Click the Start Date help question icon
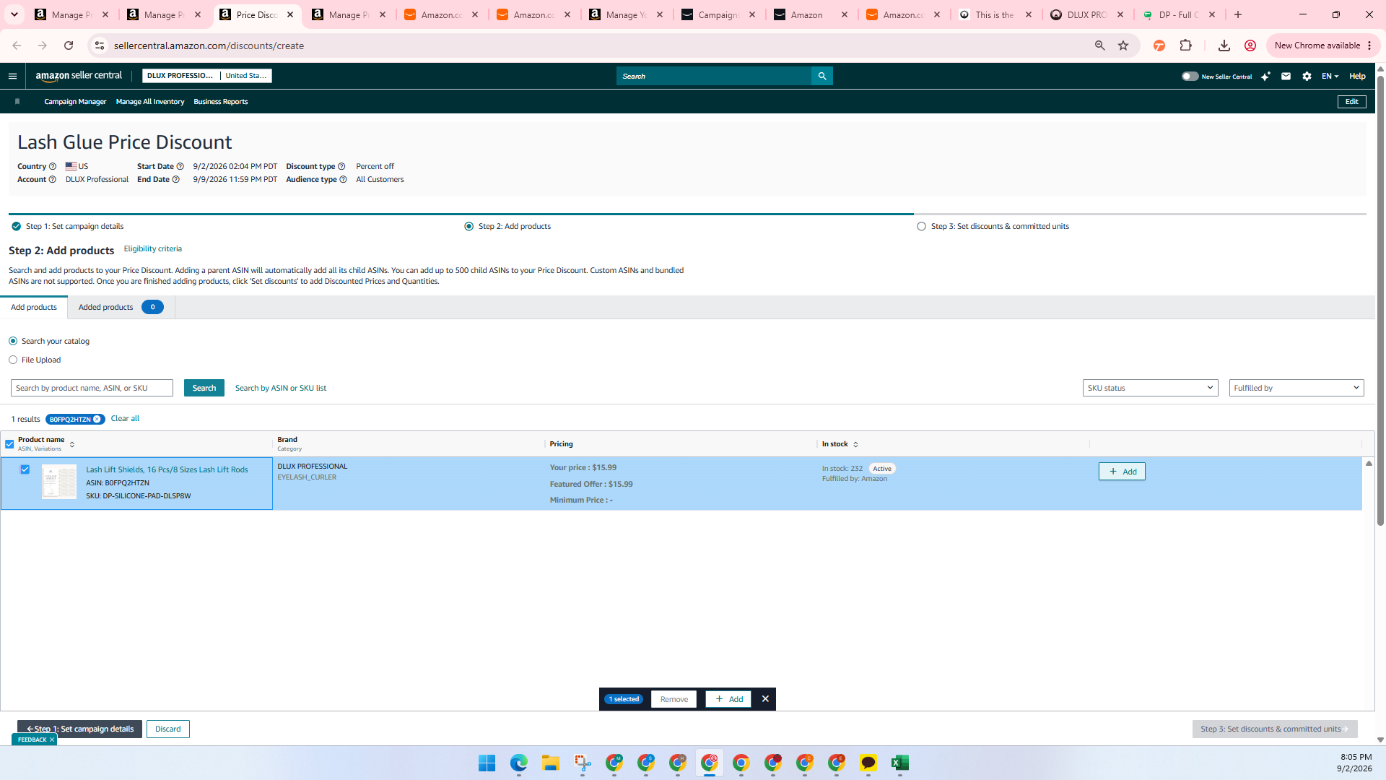Image resolution: width=1386 pixels, height=780 pixels. [180, 166]
